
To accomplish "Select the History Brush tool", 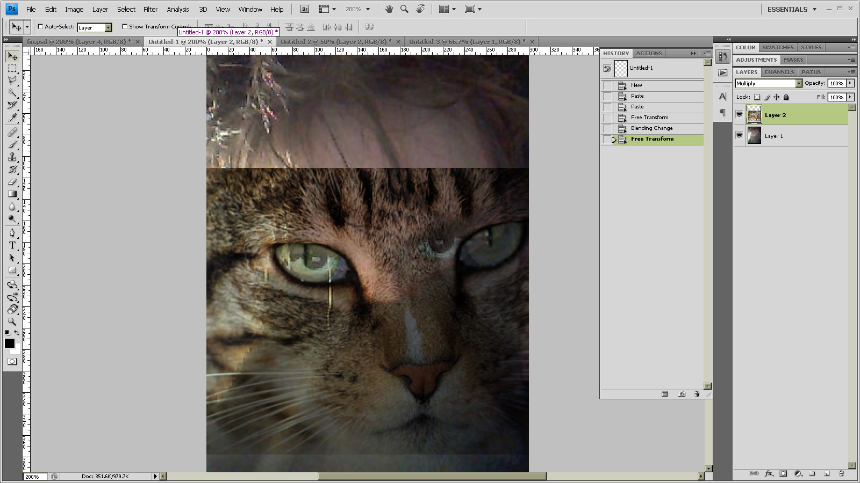I will (12, 169).
